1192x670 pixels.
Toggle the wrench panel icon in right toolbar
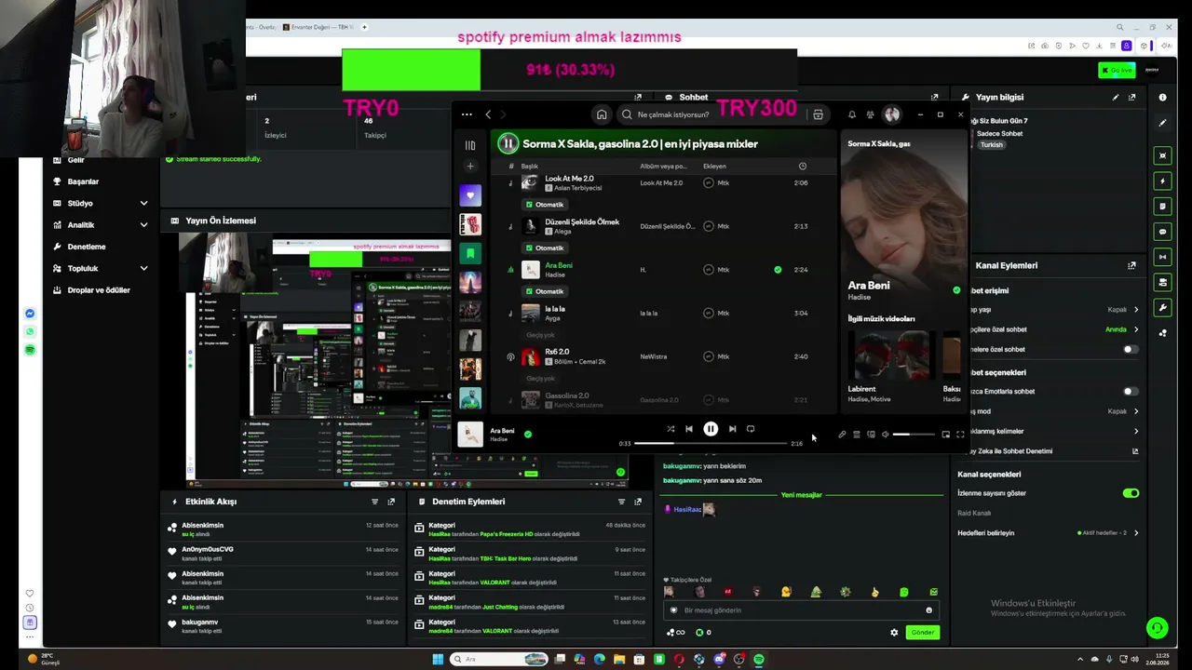(1162, 308)
